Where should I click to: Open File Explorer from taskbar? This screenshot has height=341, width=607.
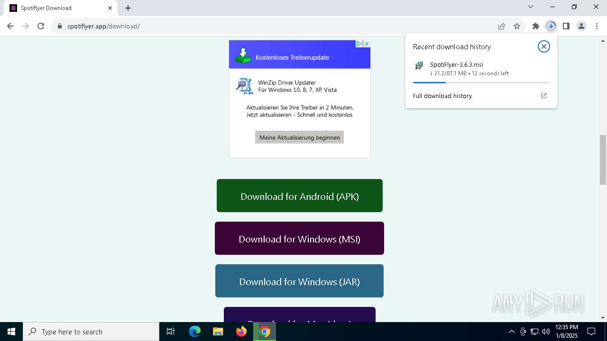coord(218,332)
